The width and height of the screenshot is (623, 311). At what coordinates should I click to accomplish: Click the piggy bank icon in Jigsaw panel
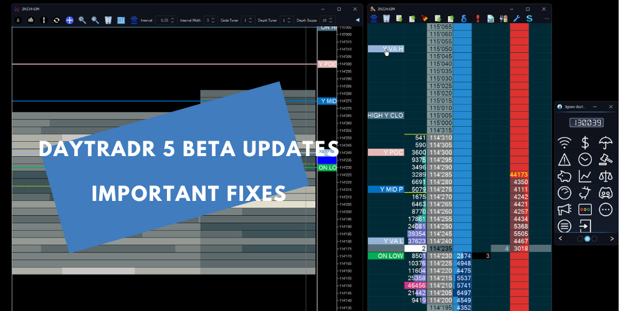[x=564, y=176]
